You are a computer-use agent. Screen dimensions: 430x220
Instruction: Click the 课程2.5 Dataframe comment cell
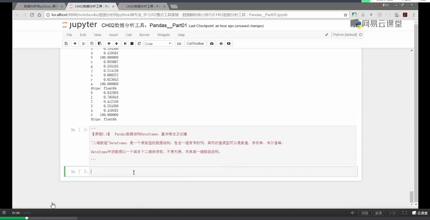[x=223, y=145]
